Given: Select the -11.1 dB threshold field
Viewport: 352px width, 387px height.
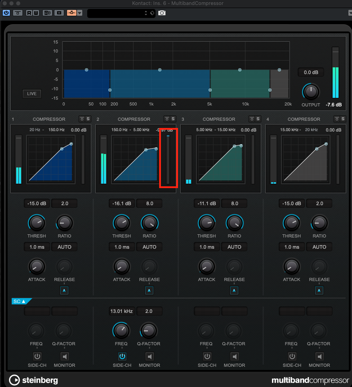Looking at the screenshot, I should [x=207, y=203].
